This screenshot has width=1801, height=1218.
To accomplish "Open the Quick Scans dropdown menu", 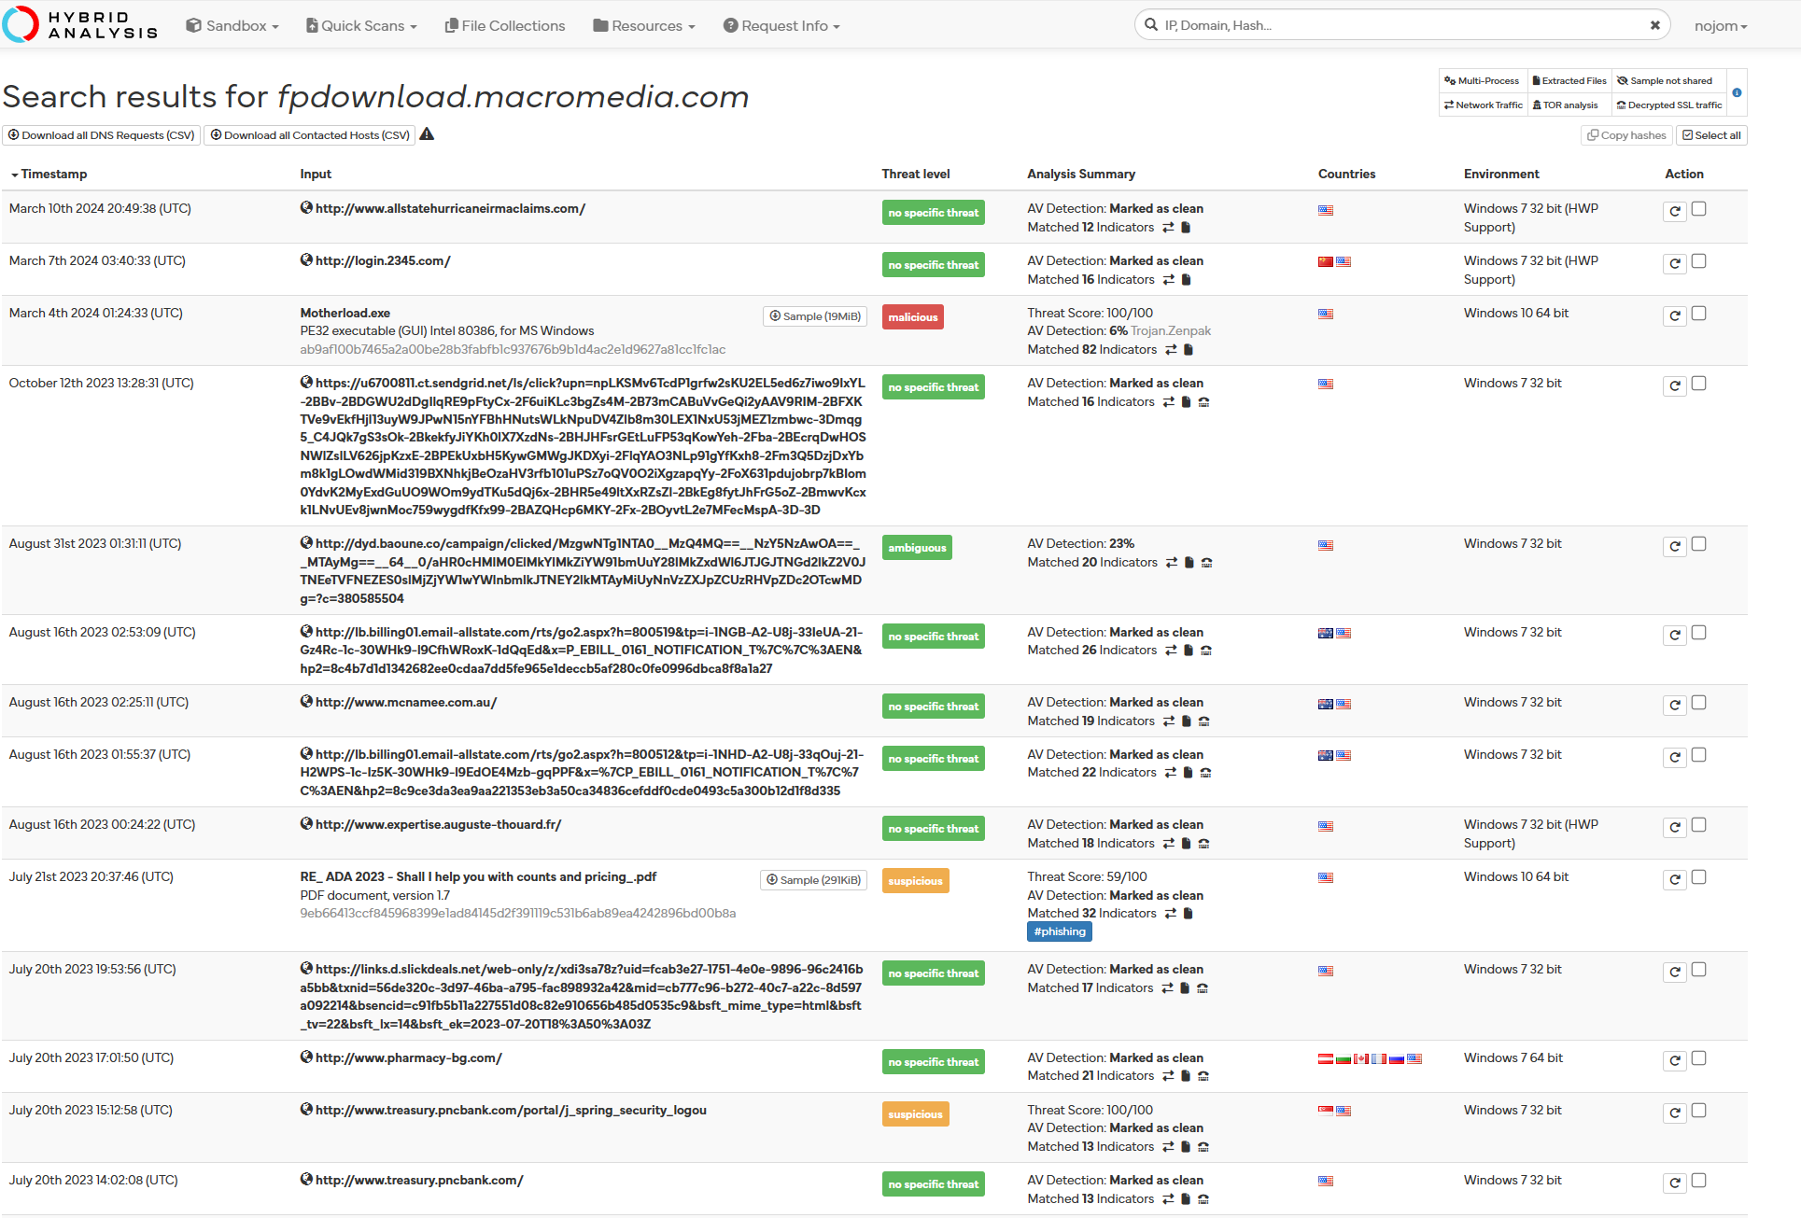I will 361,26.
